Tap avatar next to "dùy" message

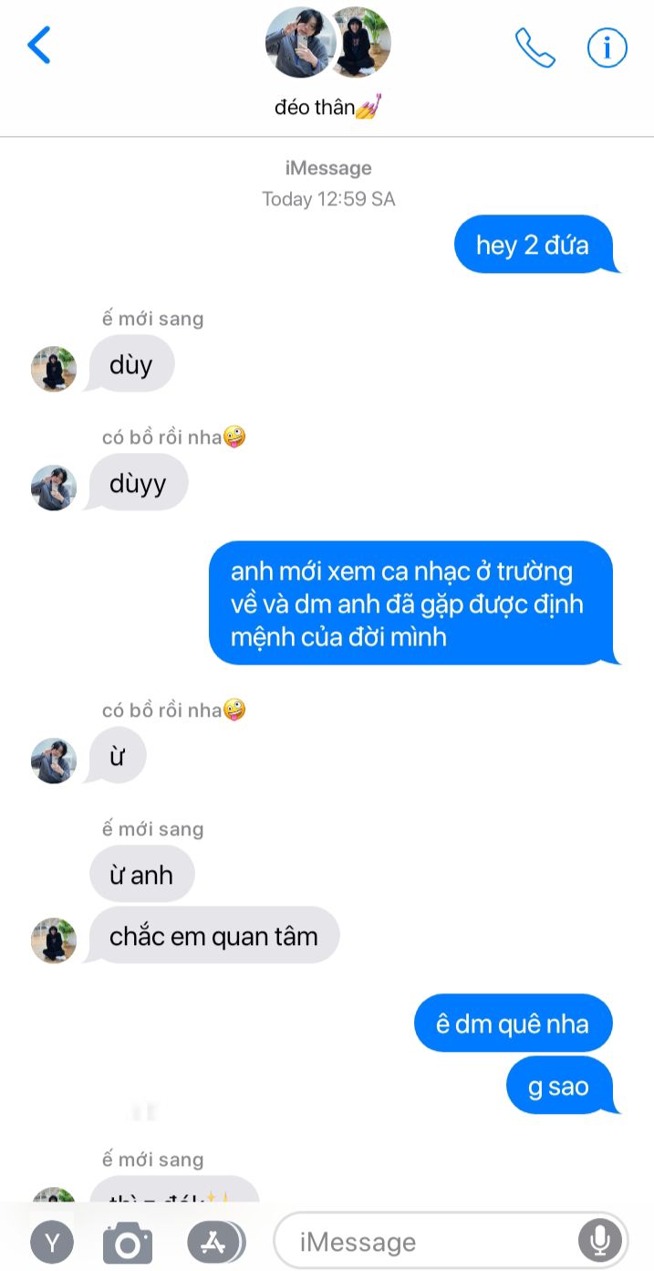(x=54, y=369)
